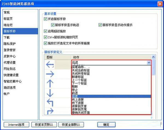The image size is (164, 130).
Task: Close the 2345智能浏览器选项 dialog
Action: (160, 4)
